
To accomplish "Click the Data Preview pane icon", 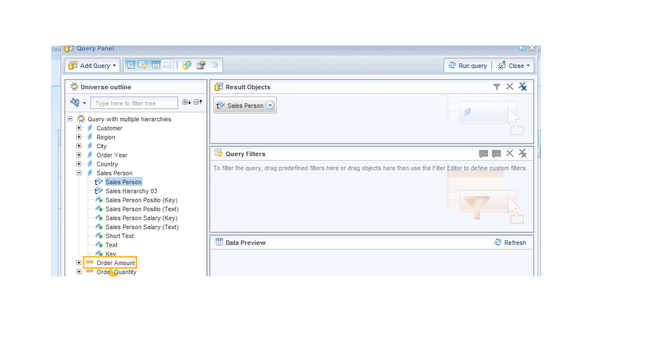I will click(x=155, y=65).
